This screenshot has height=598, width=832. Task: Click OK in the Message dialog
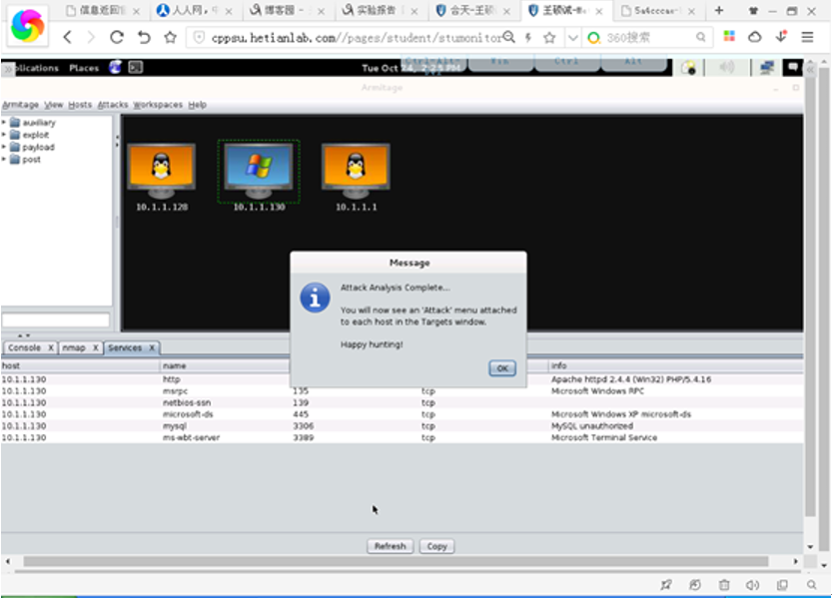click(x=502, y=368)
